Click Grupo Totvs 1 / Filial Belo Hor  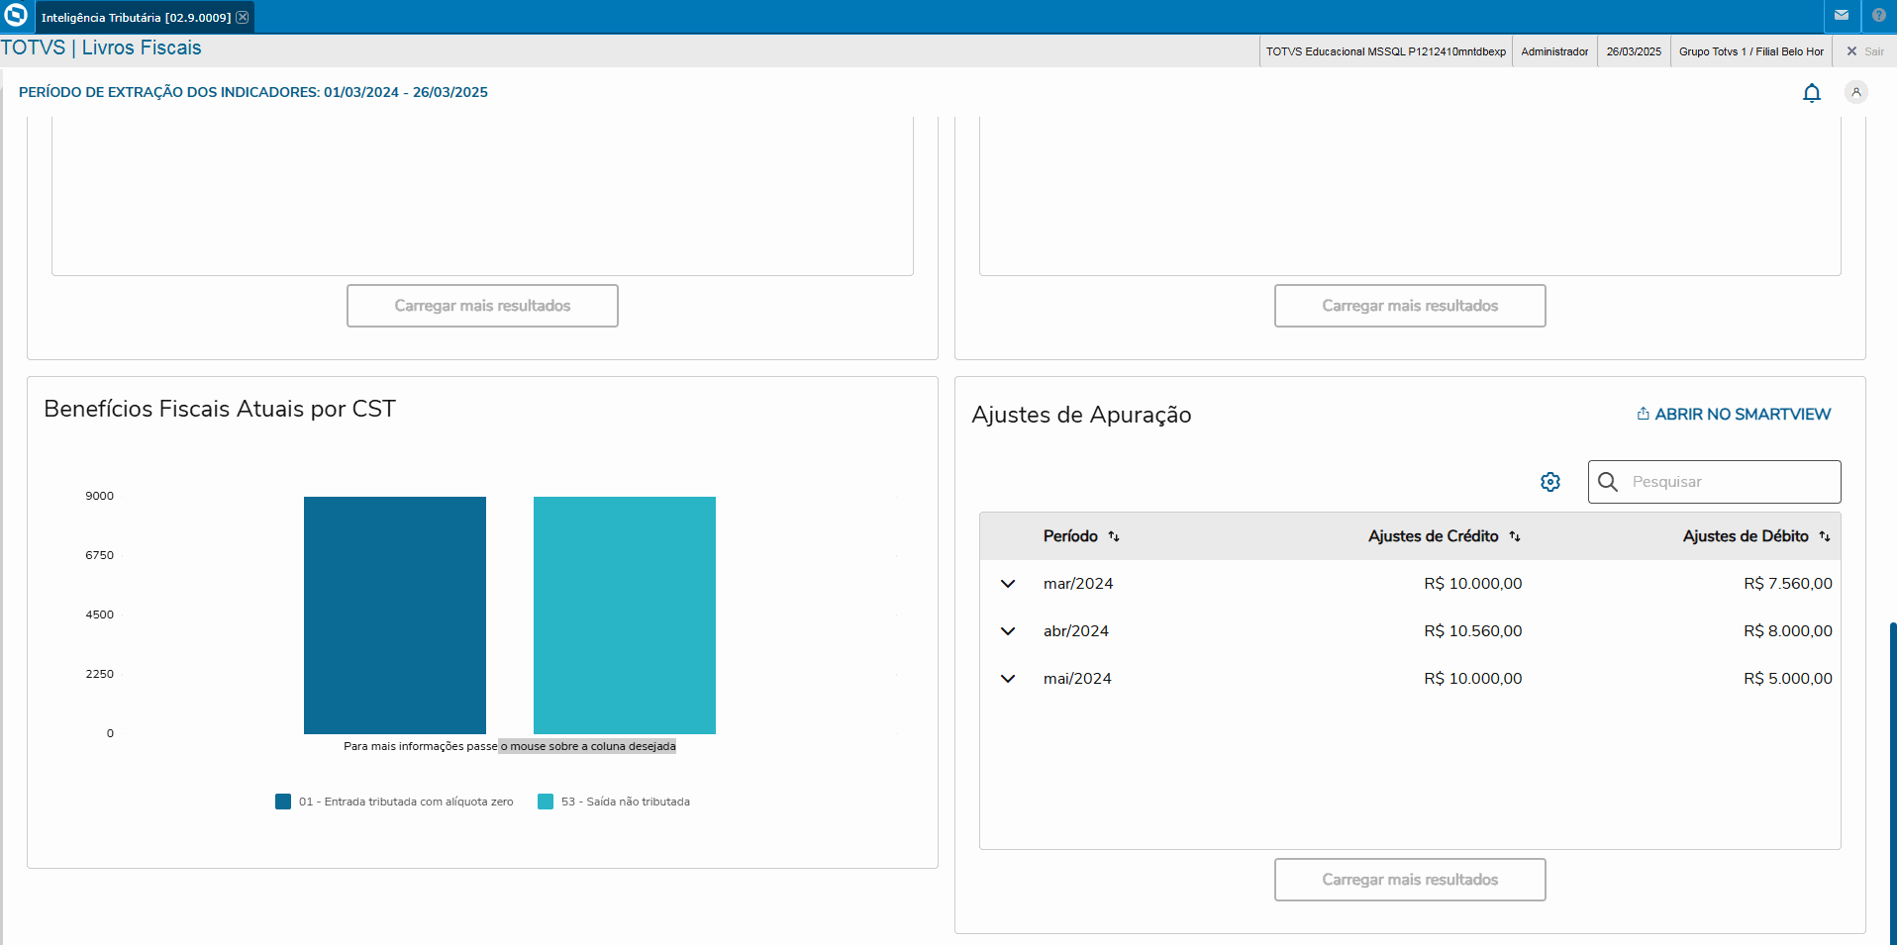tap(1751, 51)
